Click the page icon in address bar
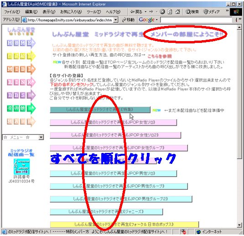The image size is (244, 236). 25,20
